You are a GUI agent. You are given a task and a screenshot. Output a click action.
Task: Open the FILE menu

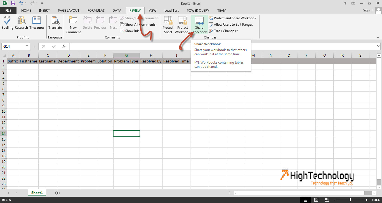8,10
